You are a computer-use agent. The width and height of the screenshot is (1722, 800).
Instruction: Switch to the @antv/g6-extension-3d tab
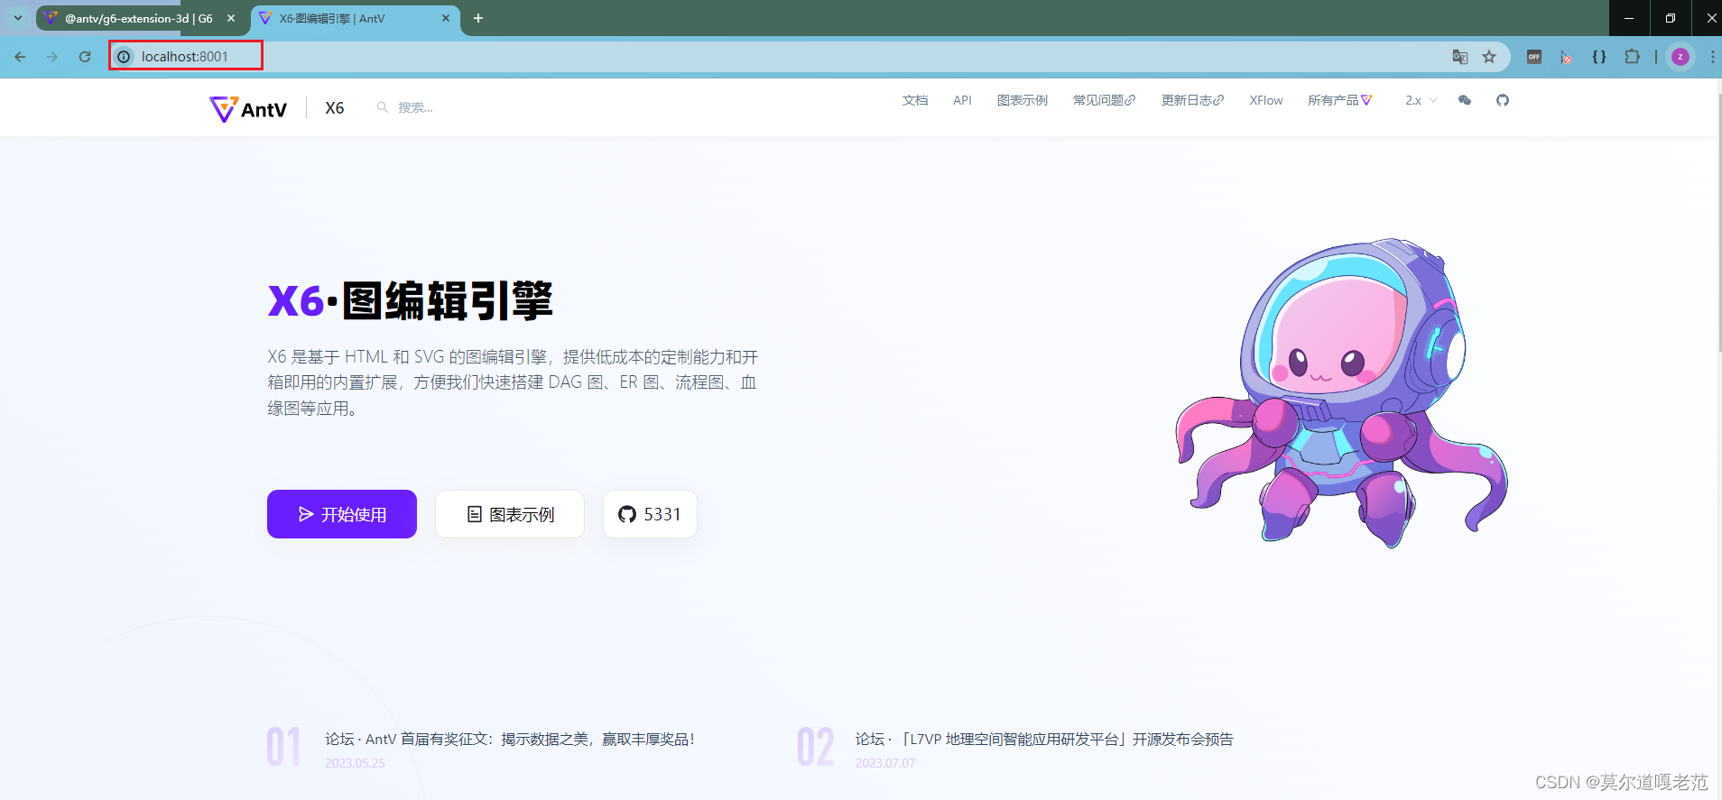click(140, 18)
